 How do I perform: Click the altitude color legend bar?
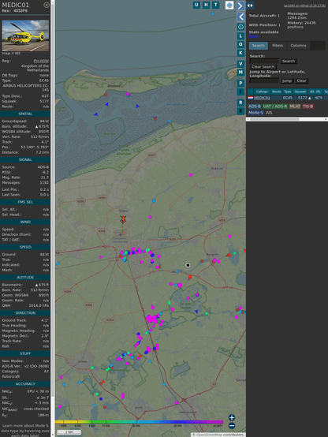[139, 422]
